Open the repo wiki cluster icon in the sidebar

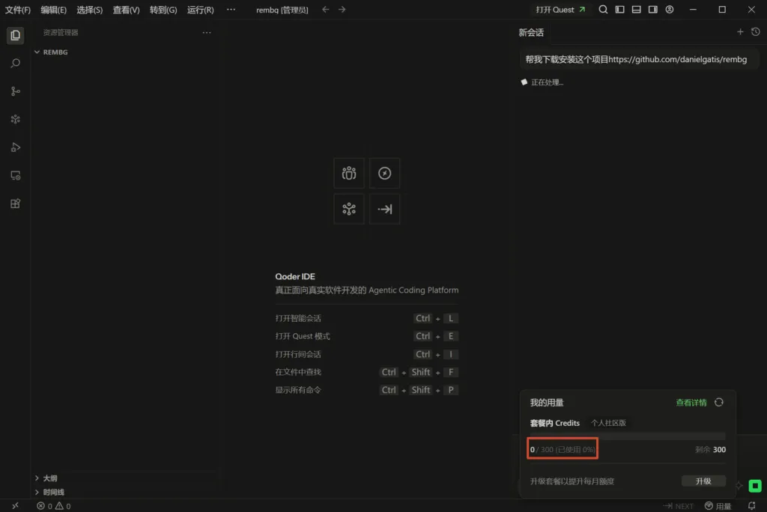point(15,119)
